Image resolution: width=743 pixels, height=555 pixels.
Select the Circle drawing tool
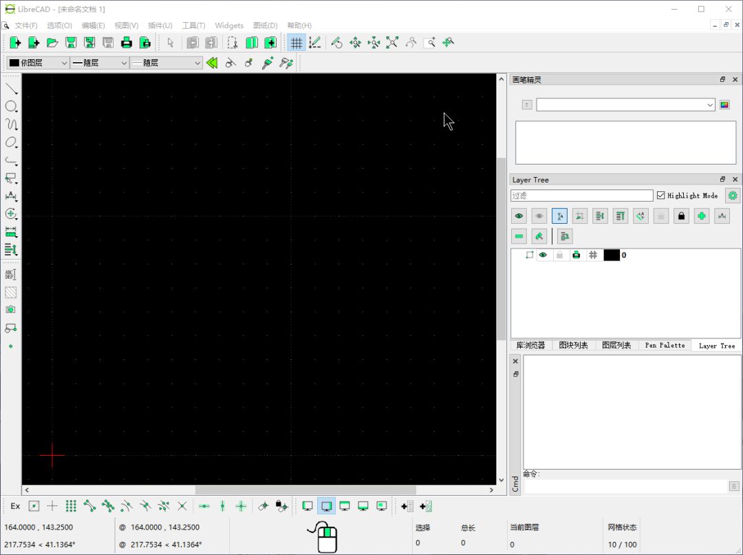tap(11, 106)
